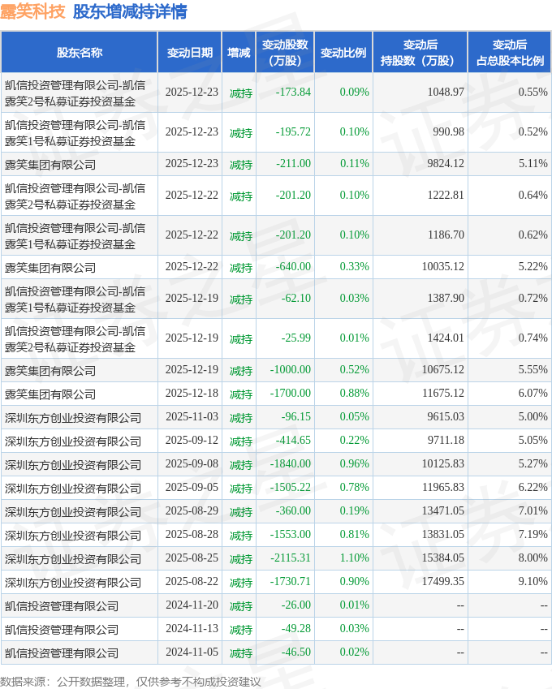Select the 增减 column header
The image size is (552, 689).
point(239,52)
